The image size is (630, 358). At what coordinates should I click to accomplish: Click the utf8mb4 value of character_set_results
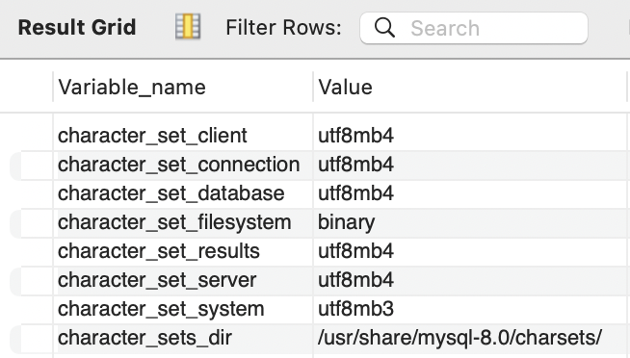point(355,251)
